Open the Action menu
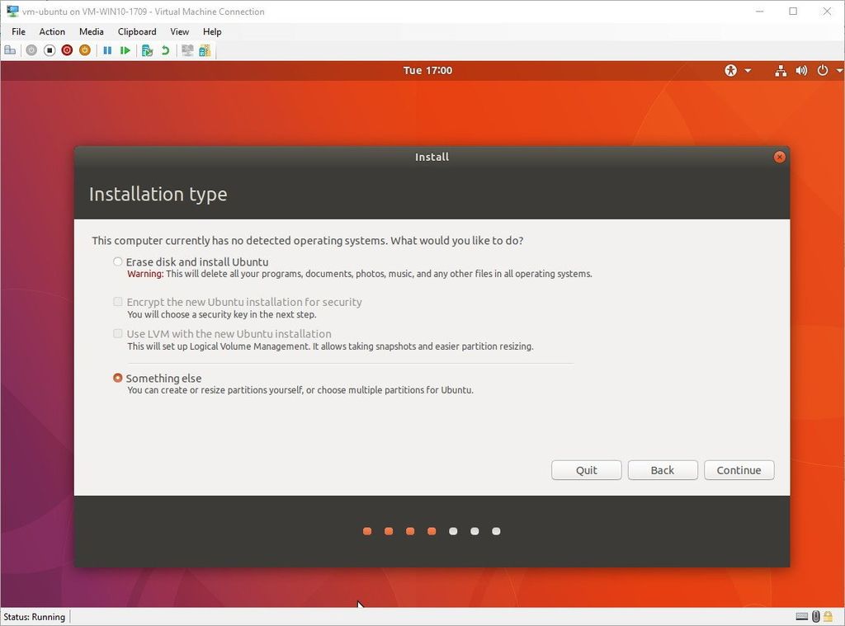 51,31
